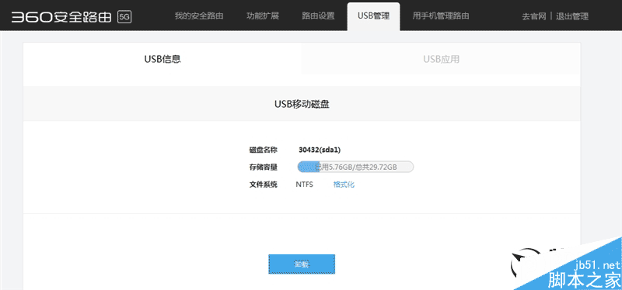Switch to USB信息 sub-tab
The image size is (622, 290).
pyautogui.click(x=162, y=59)
